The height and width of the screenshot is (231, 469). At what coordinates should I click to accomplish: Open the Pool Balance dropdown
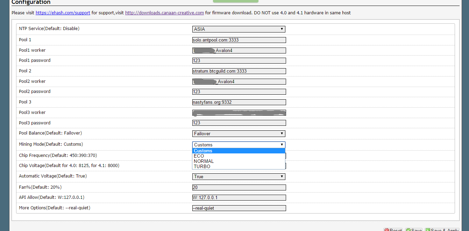tap(239, 133)
